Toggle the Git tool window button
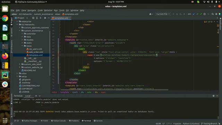The height and width of the screenshot is (125, 222). point(17,121)
